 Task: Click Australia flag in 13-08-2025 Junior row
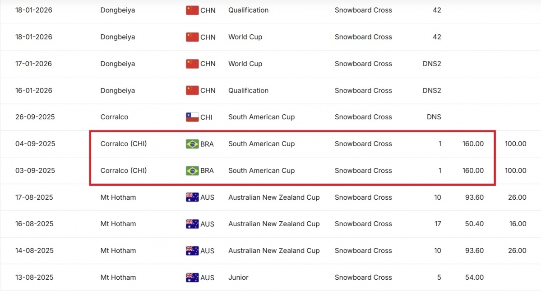(192, 278)
